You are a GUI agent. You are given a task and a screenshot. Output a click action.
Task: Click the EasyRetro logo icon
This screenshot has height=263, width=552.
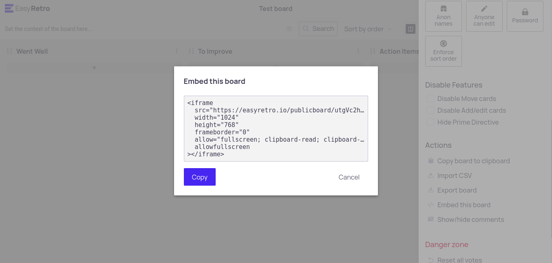tap(9, 9)
